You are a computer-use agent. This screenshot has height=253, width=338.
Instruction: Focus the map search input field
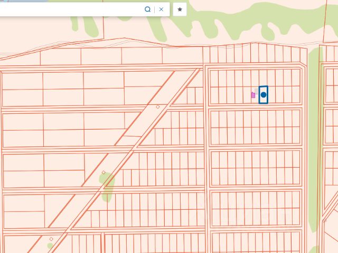(x=71, y=9)
